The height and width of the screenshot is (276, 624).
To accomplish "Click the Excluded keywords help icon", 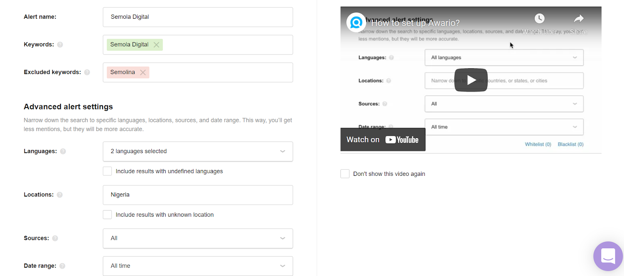I will [x=87, y=72].
